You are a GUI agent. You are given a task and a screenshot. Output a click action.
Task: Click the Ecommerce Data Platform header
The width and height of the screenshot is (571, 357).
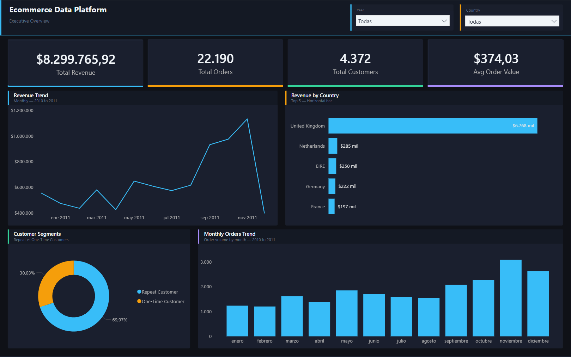click(x=58, y=10)
